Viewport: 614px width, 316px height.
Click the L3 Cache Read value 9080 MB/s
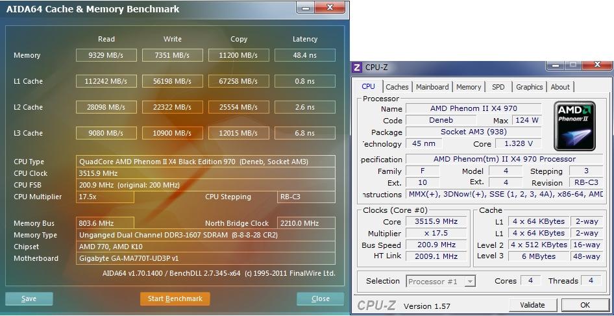pos(106,133)
